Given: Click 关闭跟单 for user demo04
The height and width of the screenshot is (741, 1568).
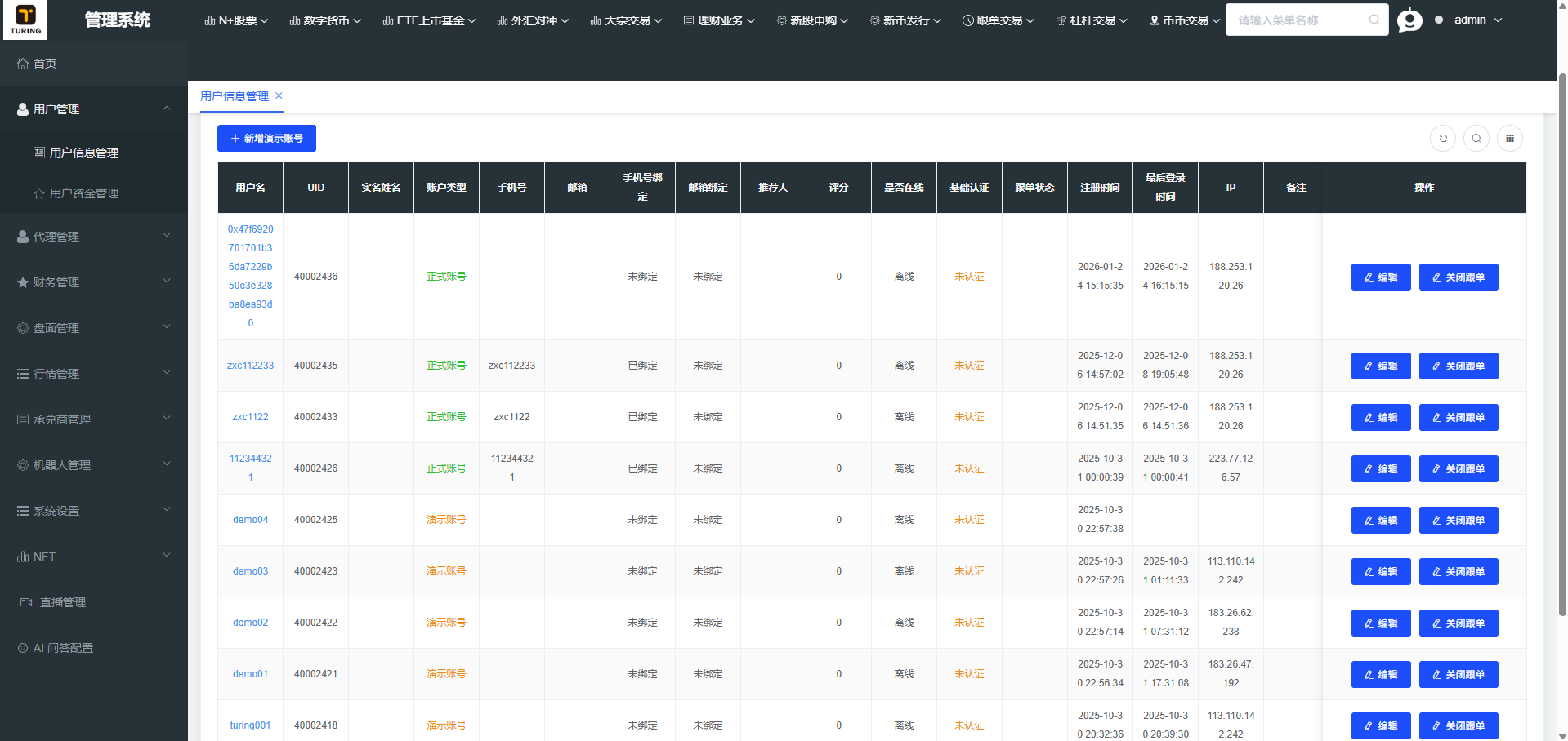Looking at the screenshot, I should click(x=1458, y=521).
